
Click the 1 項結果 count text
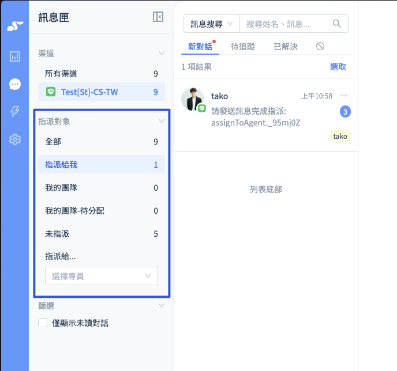pos(196,67)
